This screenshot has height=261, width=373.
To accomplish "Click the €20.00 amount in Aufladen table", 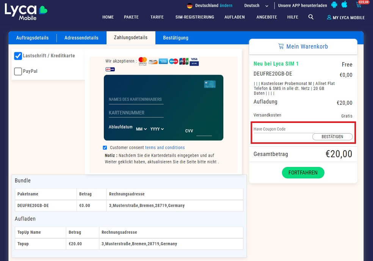I will coord(82,244).
